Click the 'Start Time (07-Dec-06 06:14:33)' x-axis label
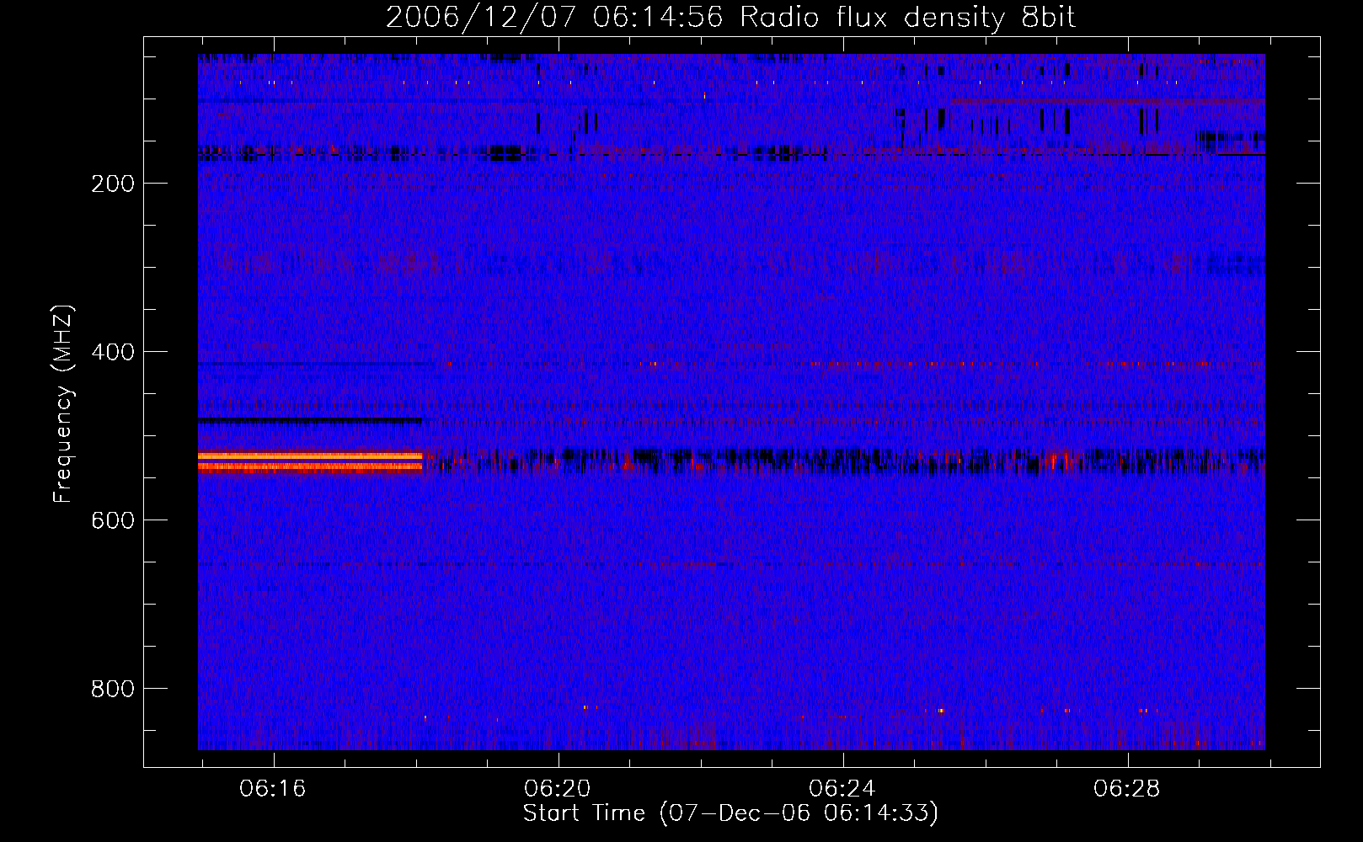Viewport: 1363px width, 842px height. point(730,813)
